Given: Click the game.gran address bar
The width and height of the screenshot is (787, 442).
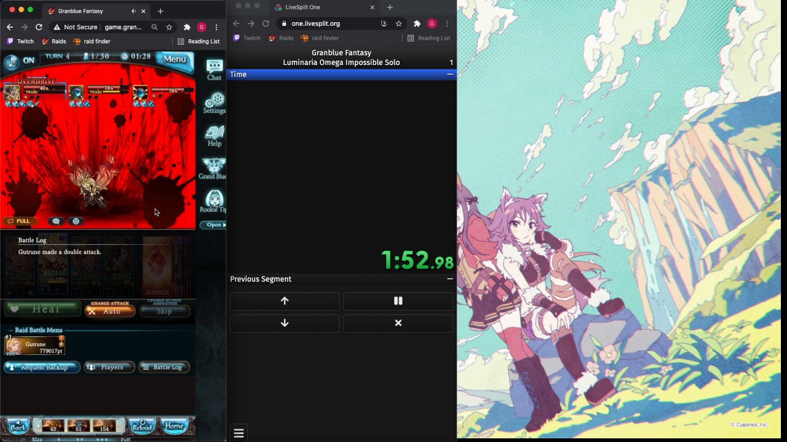Looking at the screenshot, I should tap(123, 27).
